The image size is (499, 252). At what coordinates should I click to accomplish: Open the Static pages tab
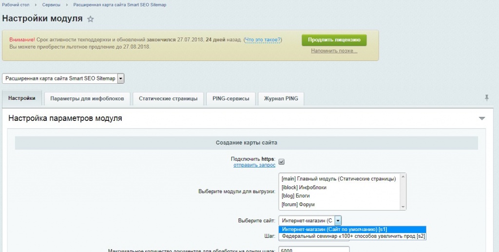point(168,98)
